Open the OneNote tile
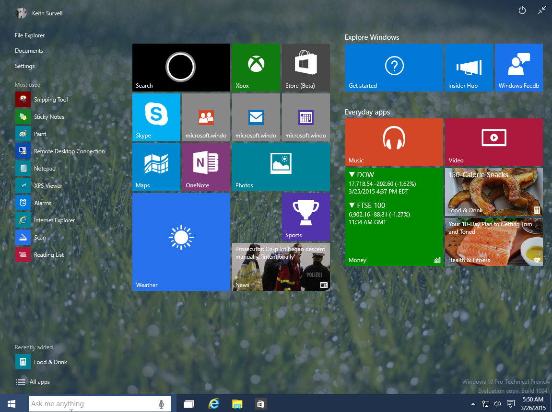The image size is (552, 412). click(x=206, y=167)
